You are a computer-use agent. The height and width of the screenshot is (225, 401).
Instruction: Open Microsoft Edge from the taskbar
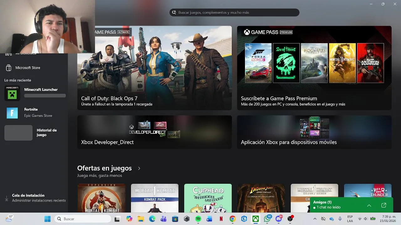[152, 219]
